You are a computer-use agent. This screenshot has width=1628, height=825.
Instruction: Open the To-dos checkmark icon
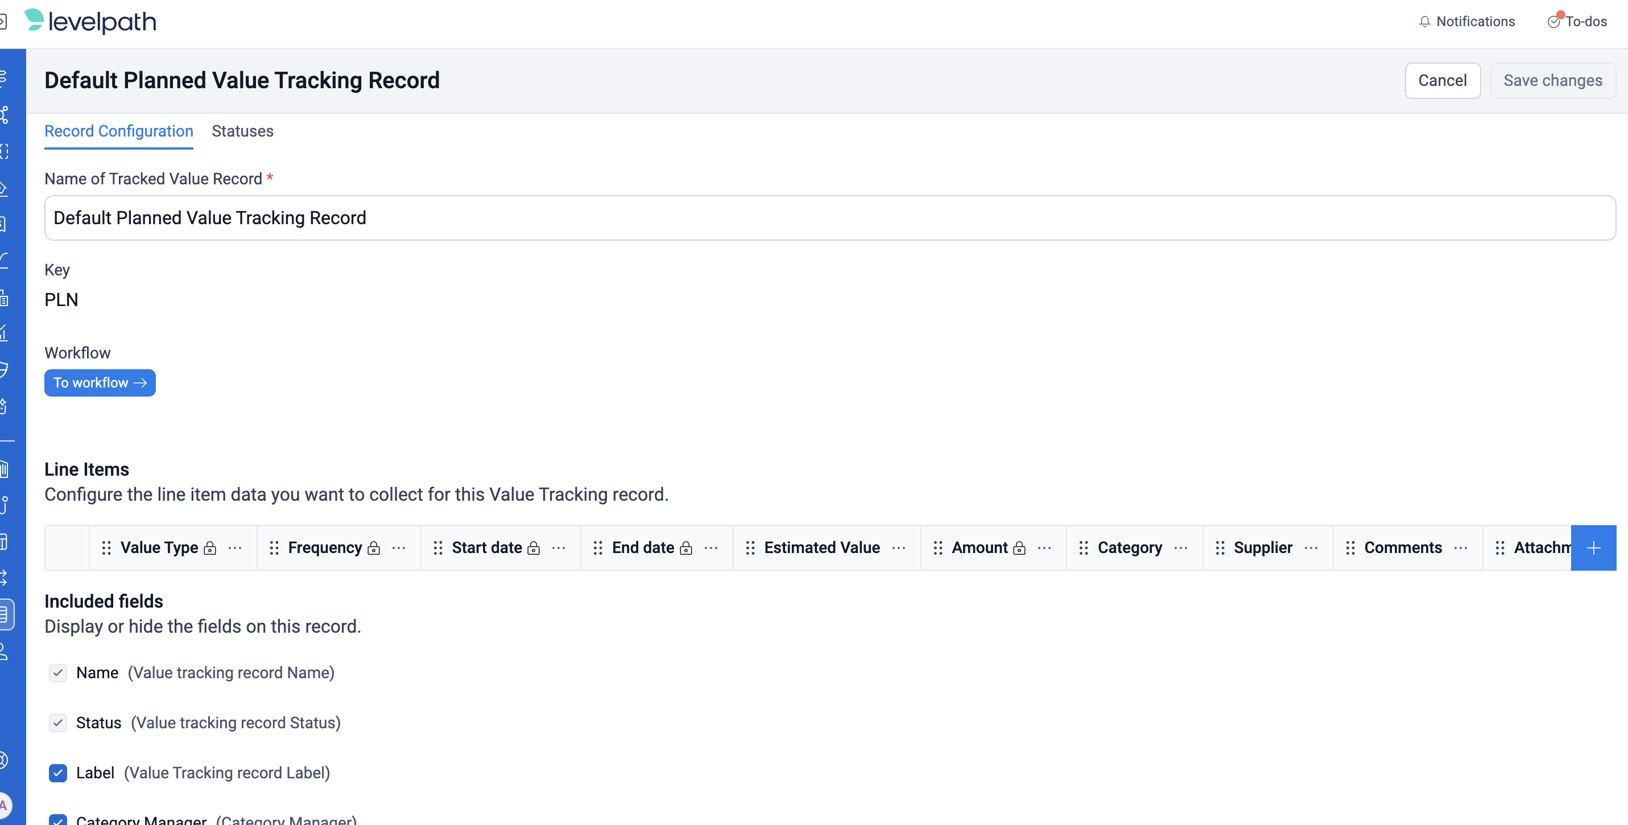pos(1553,22)
